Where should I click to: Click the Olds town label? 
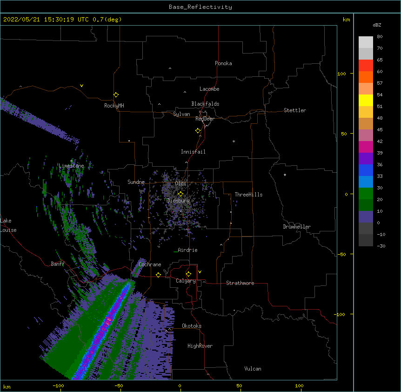pyautogui.click(x=180, y=183)
